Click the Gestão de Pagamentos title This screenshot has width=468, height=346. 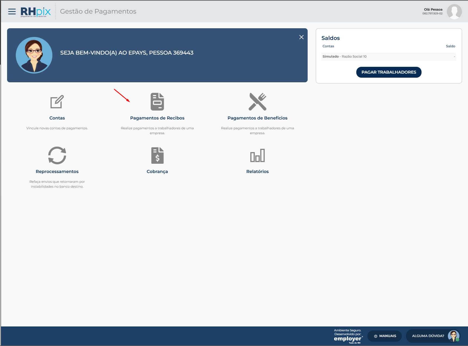click(x=98, y=11)
